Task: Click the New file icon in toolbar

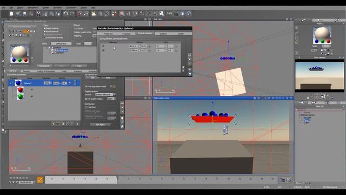Action: [x=11, y=14]
